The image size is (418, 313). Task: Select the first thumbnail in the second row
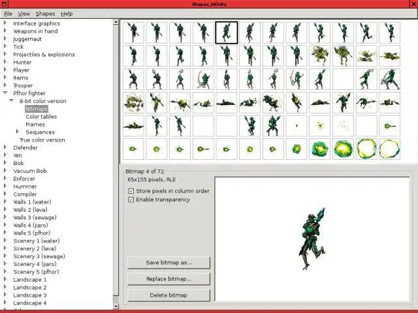pos(133,56)
